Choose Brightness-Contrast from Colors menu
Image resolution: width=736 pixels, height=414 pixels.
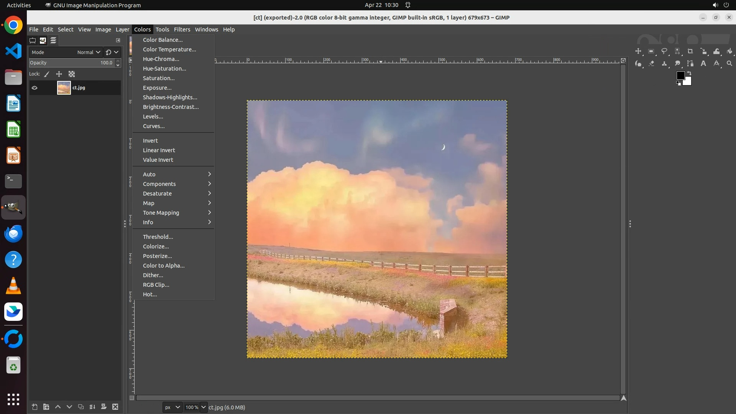click(x=171, y=107)
